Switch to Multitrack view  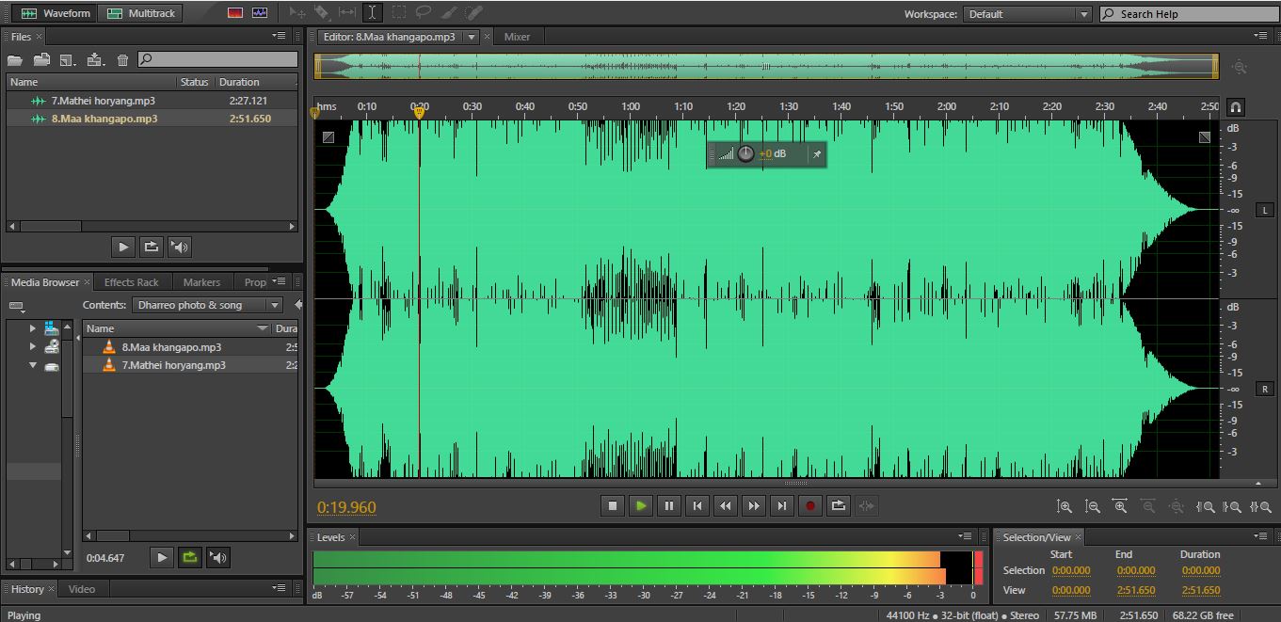(141, 13)
